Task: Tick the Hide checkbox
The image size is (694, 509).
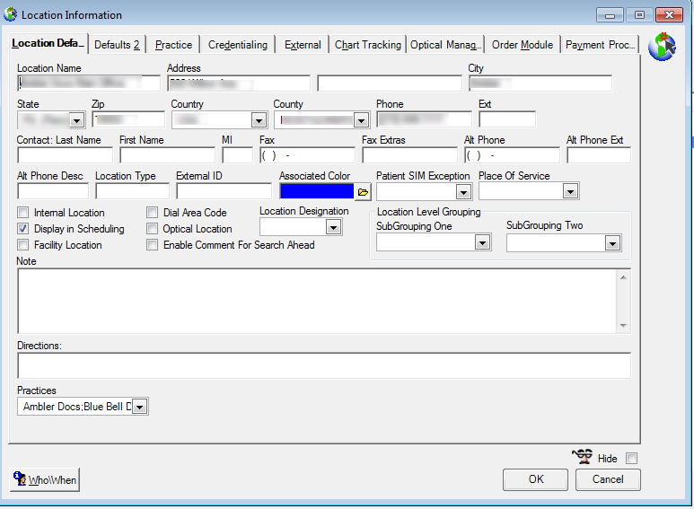Action: point(631,458)
